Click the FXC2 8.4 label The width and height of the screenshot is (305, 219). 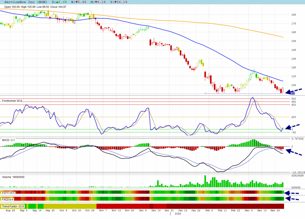point(7,199)
